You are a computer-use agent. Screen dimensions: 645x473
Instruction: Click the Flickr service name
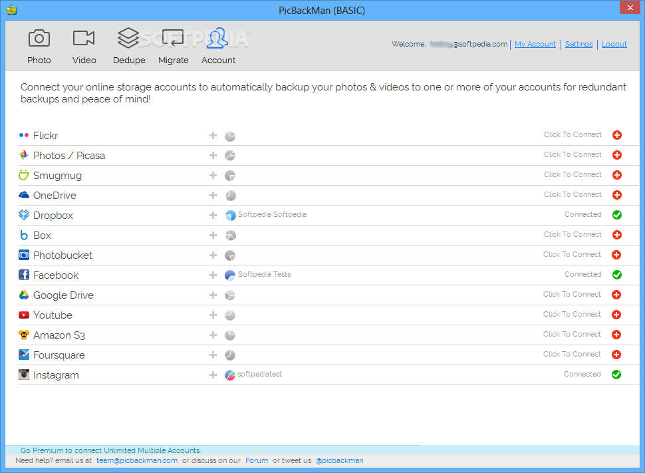click(x=46, y=136)
